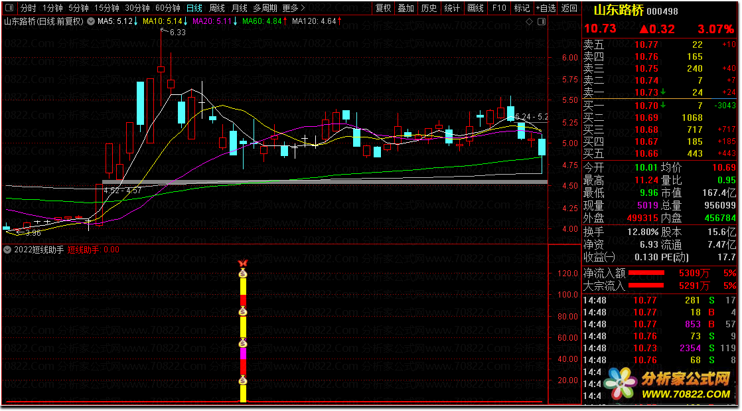Click the red up-triangle beside 0.32
Image resolution: width=742 pixels, height=411 pixels.
coord(644,29)
